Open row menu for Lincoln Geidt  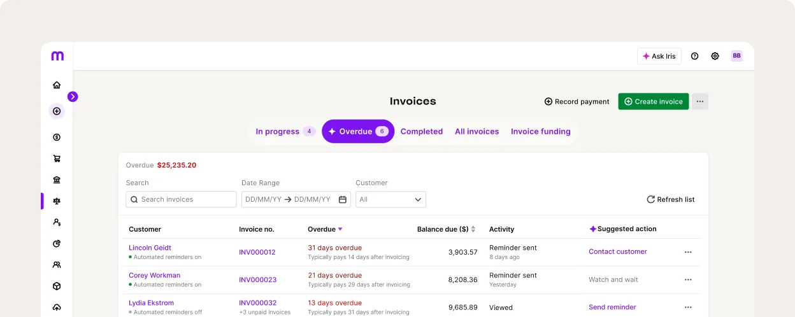click(x=688, y=252)
